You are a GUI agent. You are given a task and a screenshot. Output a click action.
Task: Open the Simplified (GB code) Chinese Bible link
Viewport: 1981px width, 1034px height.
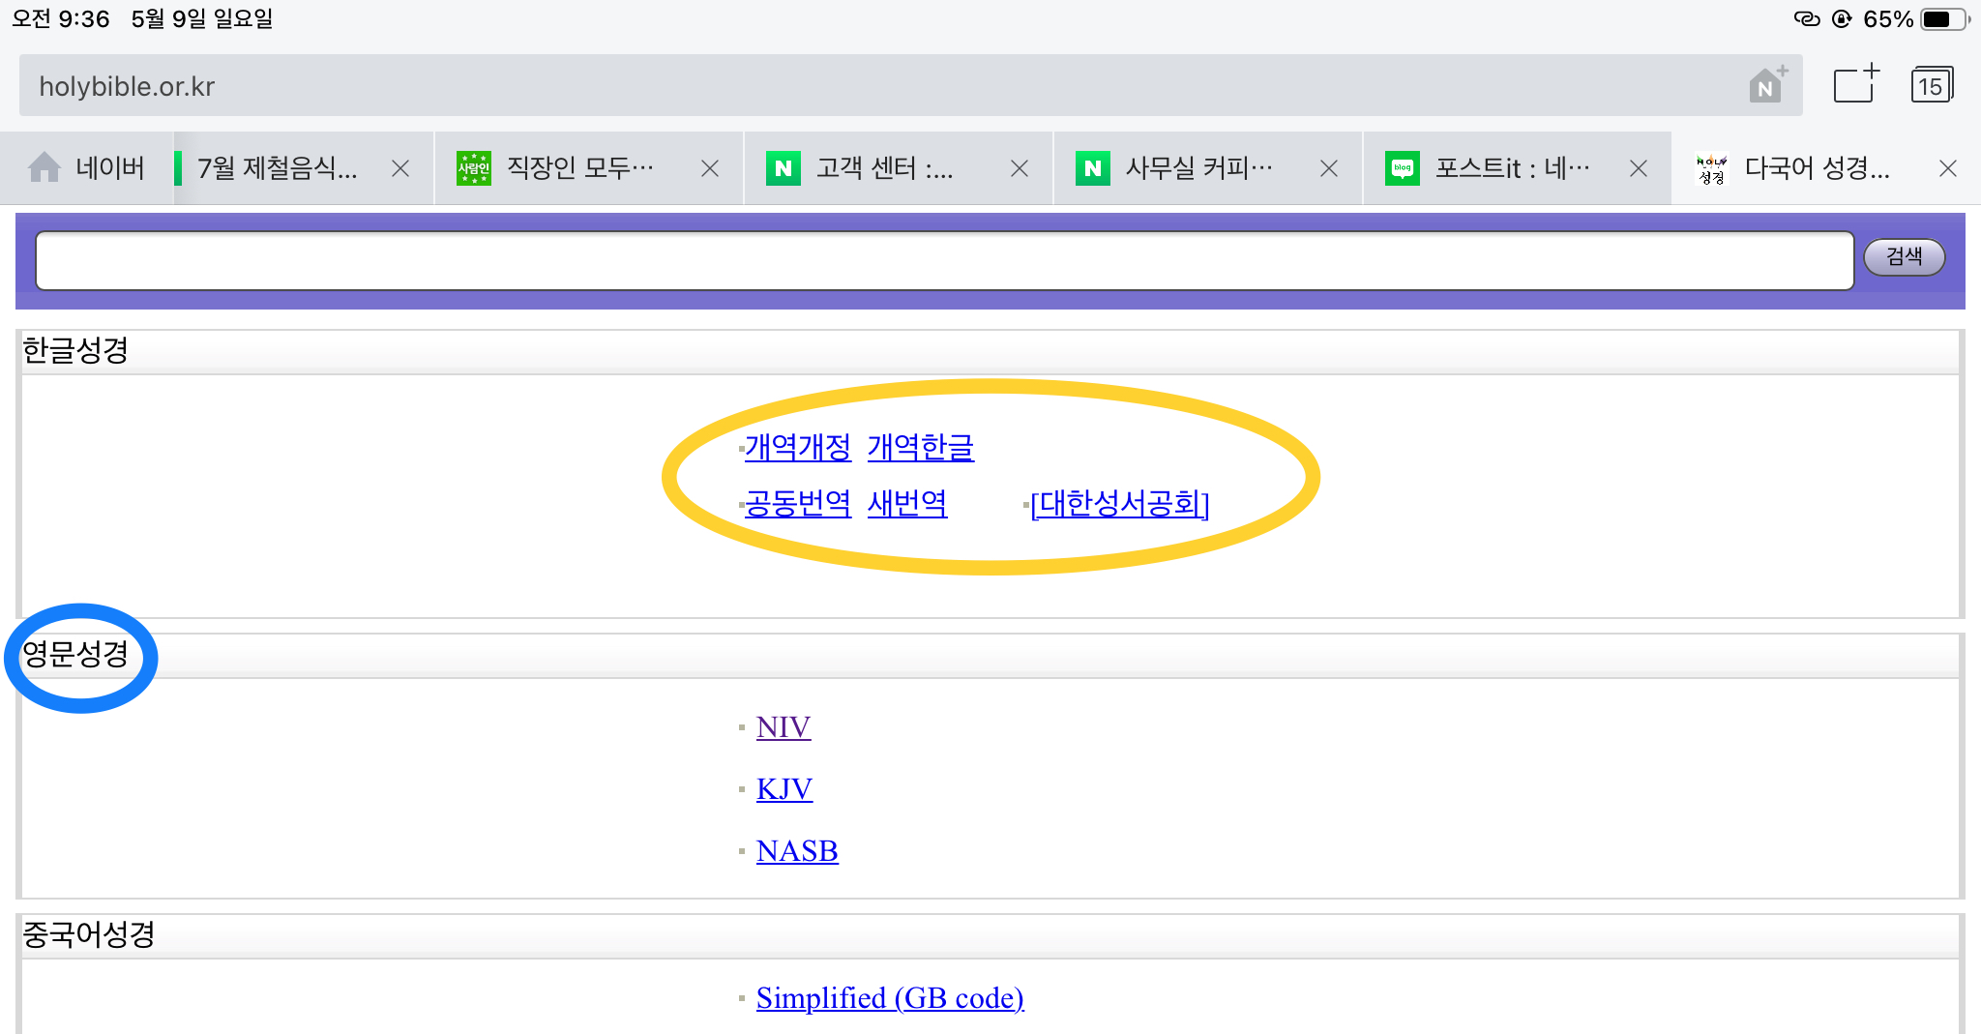pyautogui.click(x=890, y=998)
